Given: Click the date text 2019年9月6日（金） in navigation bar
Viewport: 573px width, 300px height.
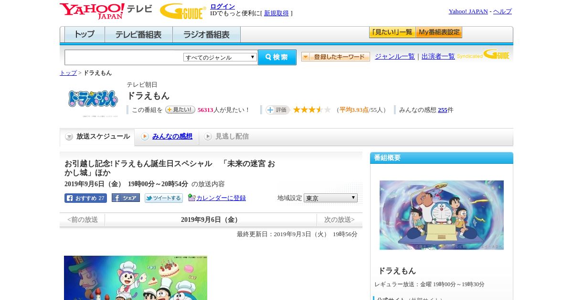Looking at the screenshot, I should click(x=211, y=220).
